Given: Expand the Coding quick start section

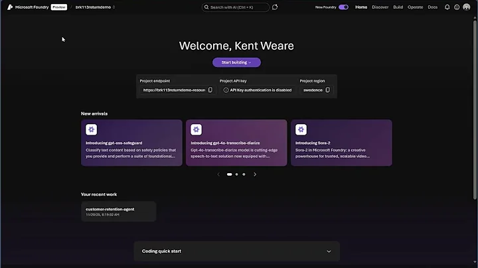Looking at the screenshot, I should (236, 251).
